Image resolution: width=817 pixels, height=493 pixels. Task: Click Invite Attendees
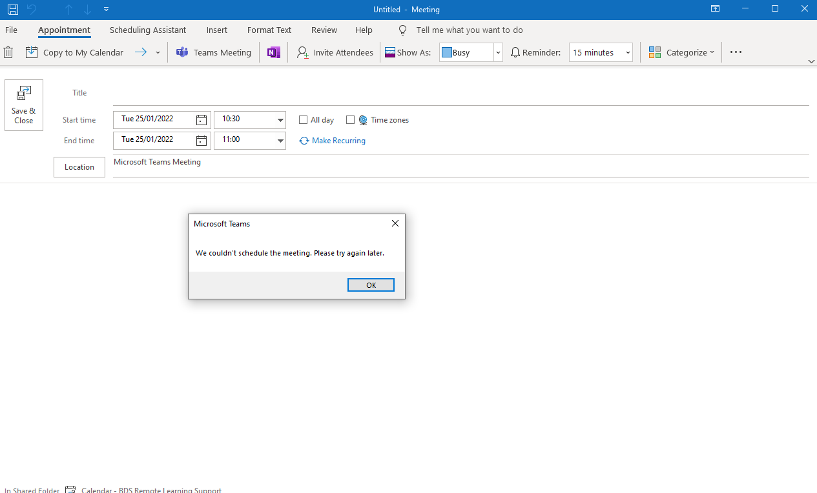click(335, 52)
